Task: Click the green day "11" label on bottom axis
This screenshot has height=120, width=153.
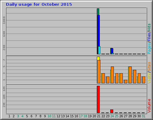Action: coord(54,116)
